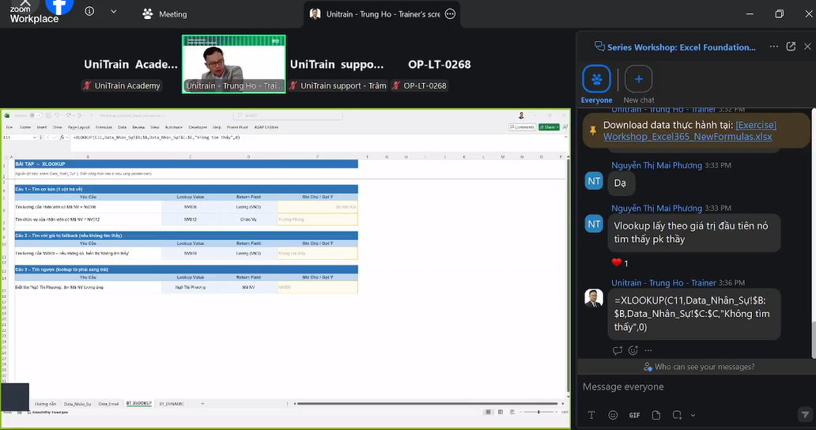Click the Excel Search box in shared screen
The image size is (816, 430).
pos(288,115)
